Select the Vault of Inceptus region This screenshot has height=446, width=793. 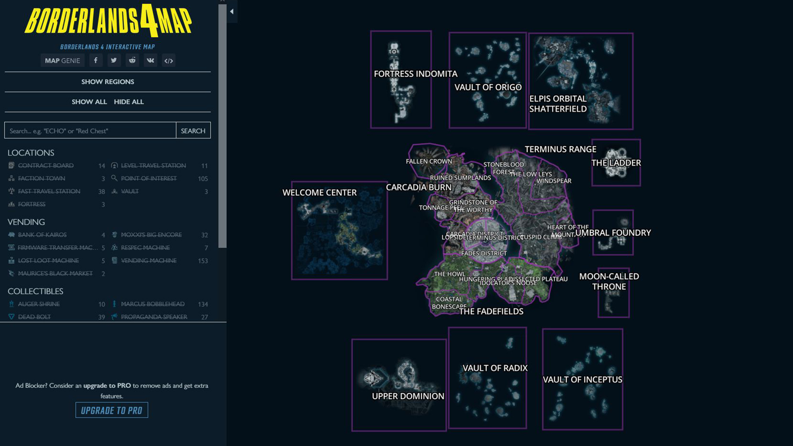(582, 379)
